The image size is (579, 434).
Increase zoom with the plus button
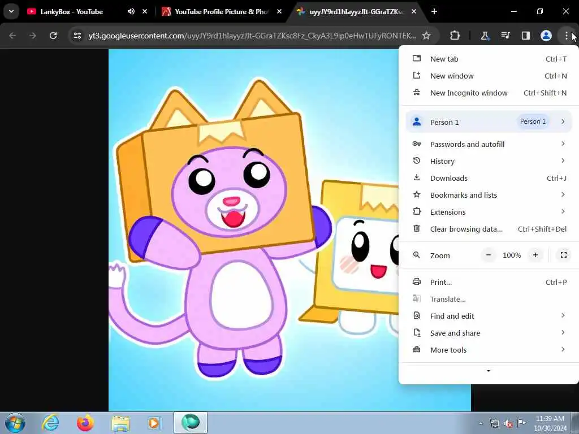click(x=535, y=255)
